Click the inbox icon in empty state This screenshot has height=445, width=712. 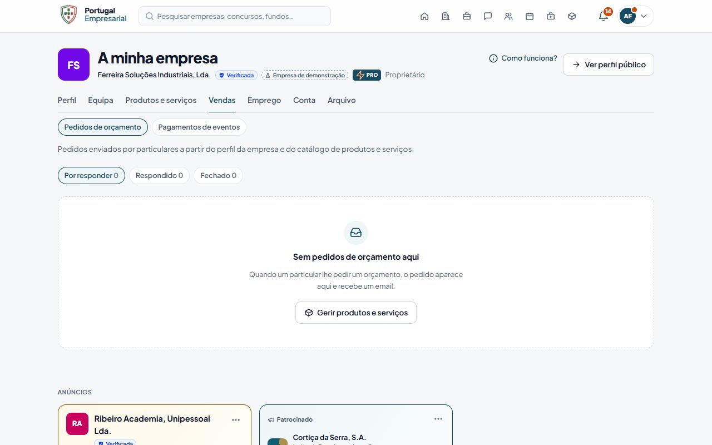356,233
